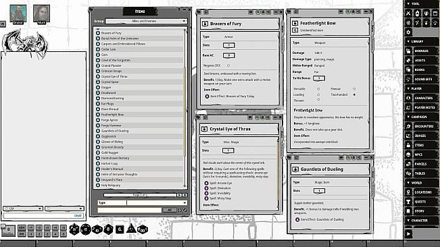440x247 pixels.
Task: Click the All filter button in Items
Action: (170, 210)
